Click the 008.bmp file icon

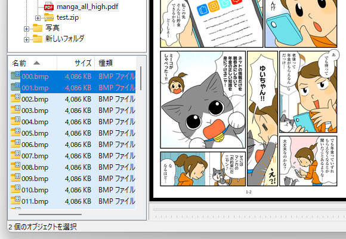[x=16, y=166]
